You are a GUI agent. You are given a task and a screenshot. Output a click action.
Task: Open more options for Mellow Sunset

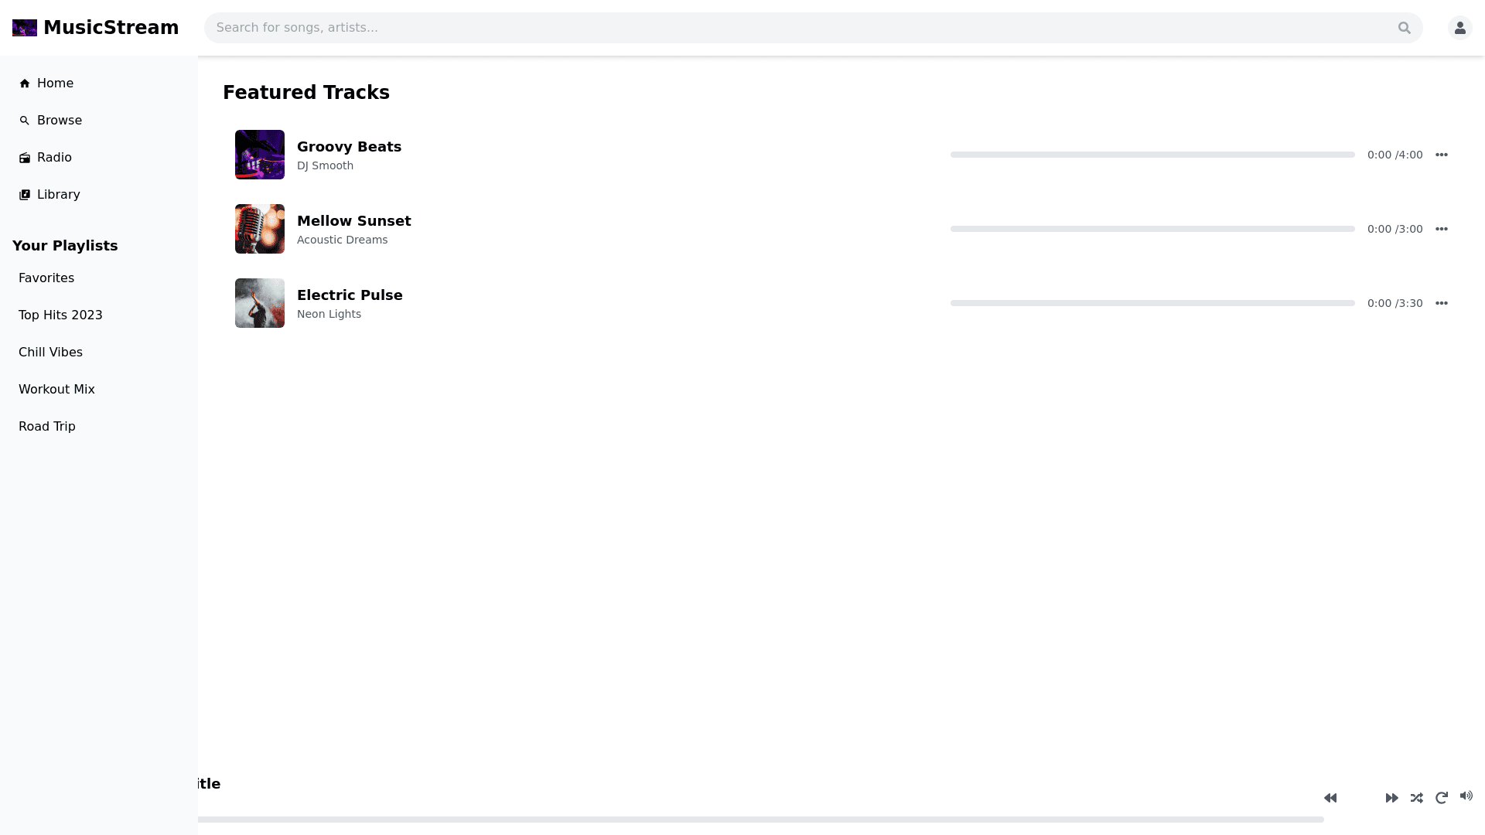(x=1441, y=229)
